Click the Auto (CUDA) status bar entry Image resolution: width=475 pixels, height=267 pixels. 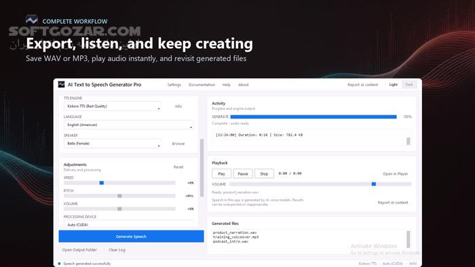393,264
